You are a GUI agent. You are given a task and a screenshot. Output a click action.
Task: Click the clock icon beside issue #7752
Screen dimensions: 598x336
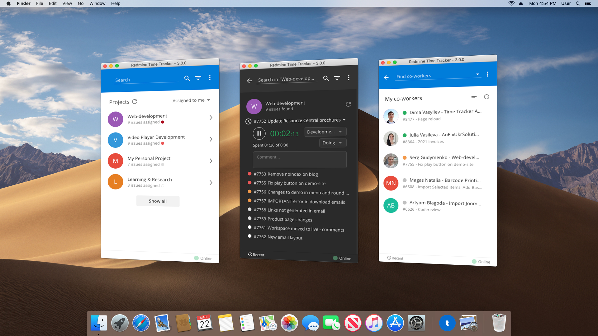(248, 121)
